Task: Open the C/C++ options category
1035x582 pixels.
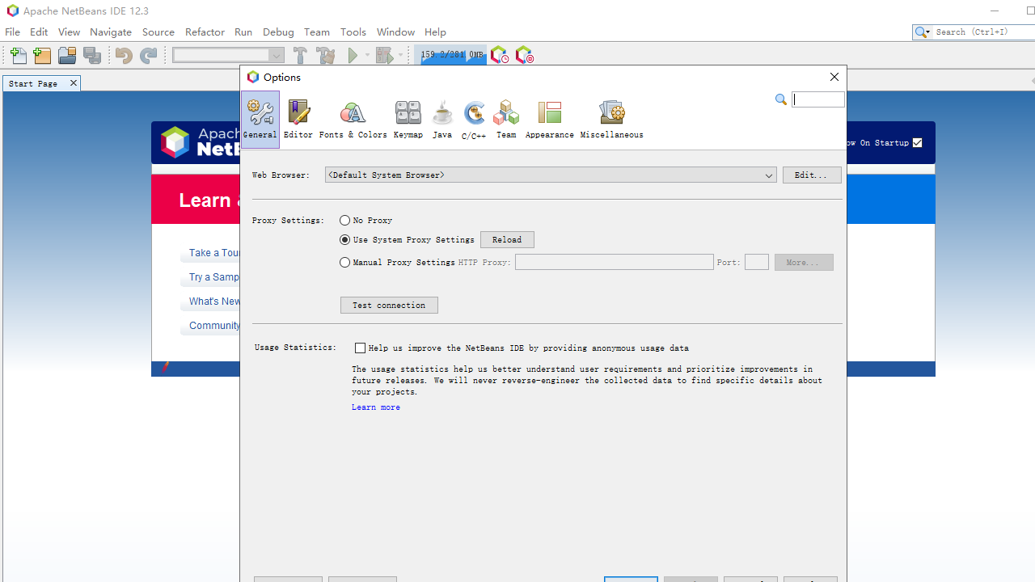Action: [474, 119]
